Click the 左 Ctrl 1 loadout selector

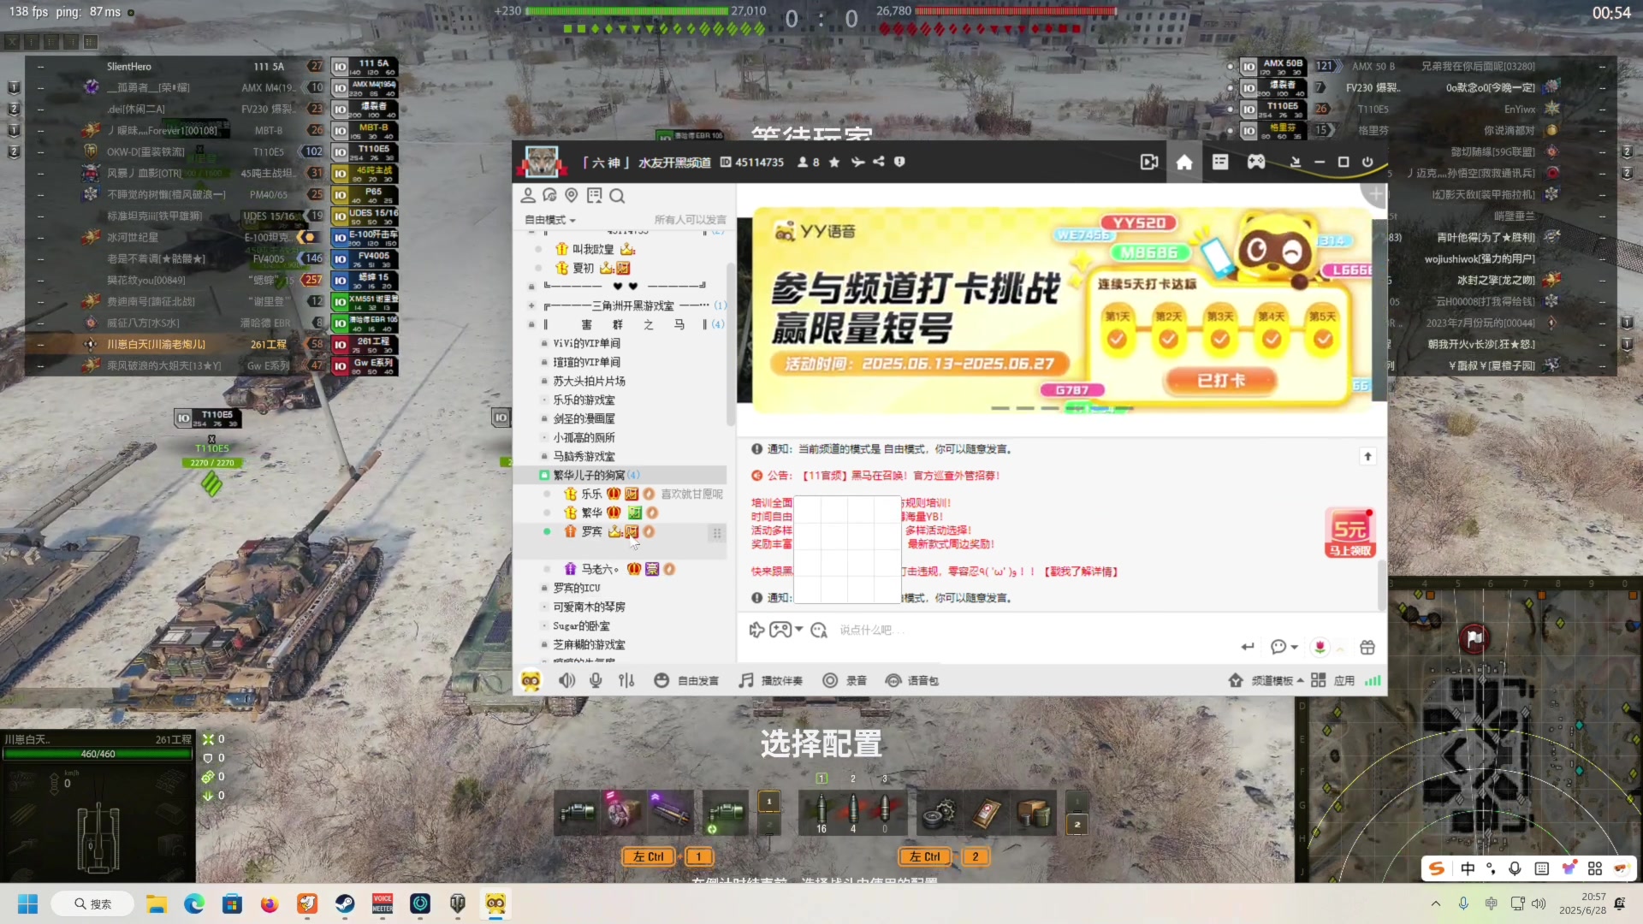coord(669,856)
